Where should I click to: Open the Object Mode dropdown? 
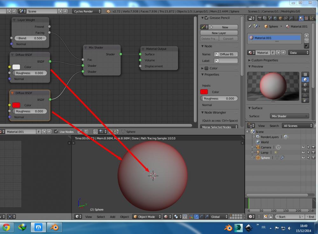pos(147,217)
